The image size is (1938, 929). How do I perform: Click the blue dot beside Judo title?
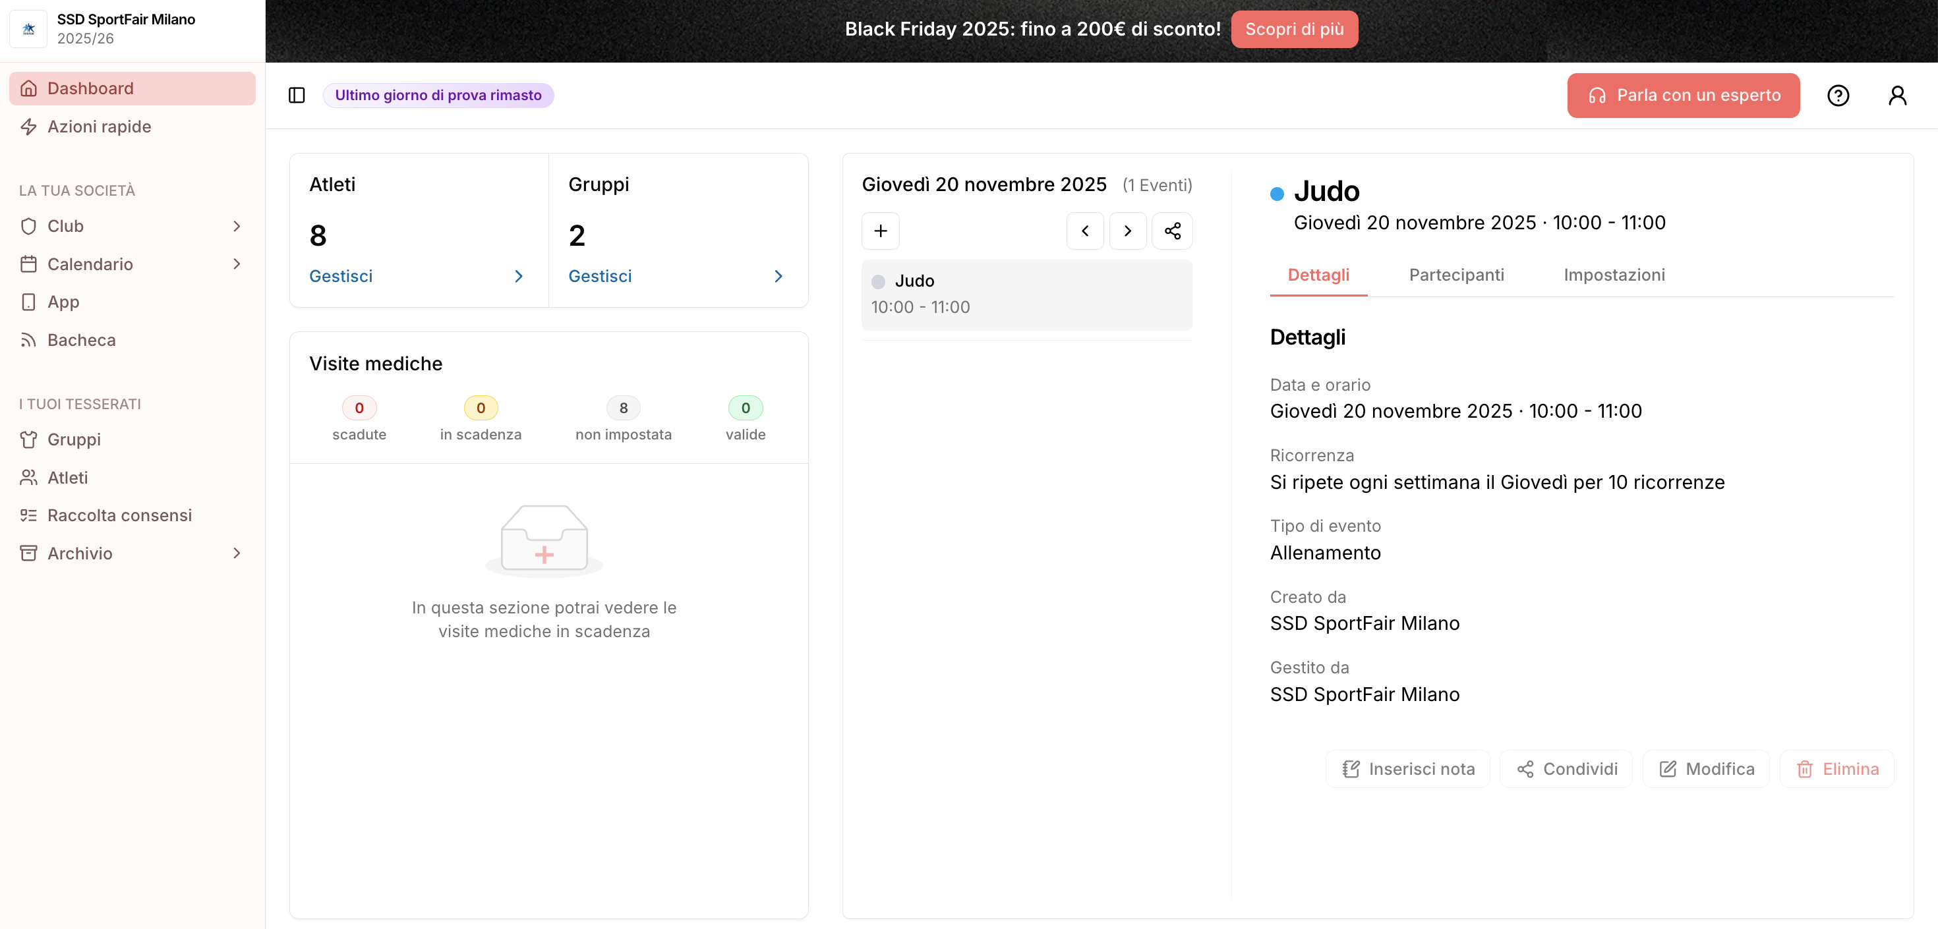(1277, 193)
